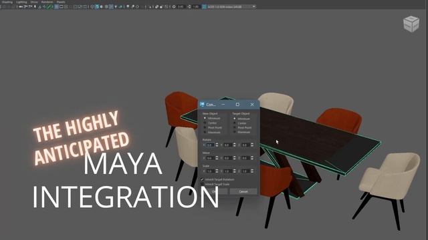428x240 pixels.
Task: Click the Move X value field
Action: 210,158
